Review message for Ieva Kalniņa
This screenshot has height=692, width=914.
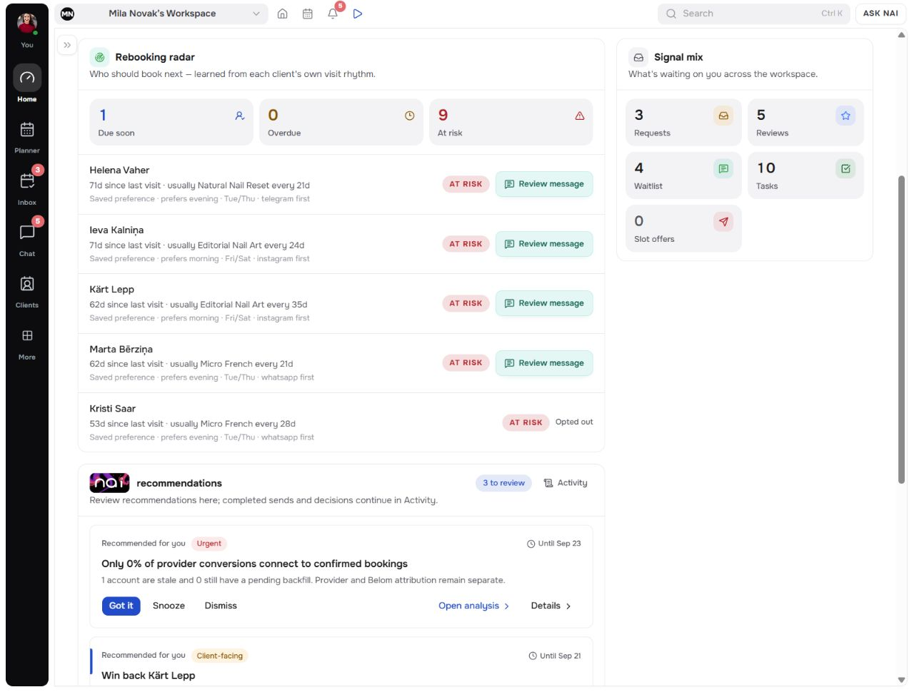(x=544, y=244)
